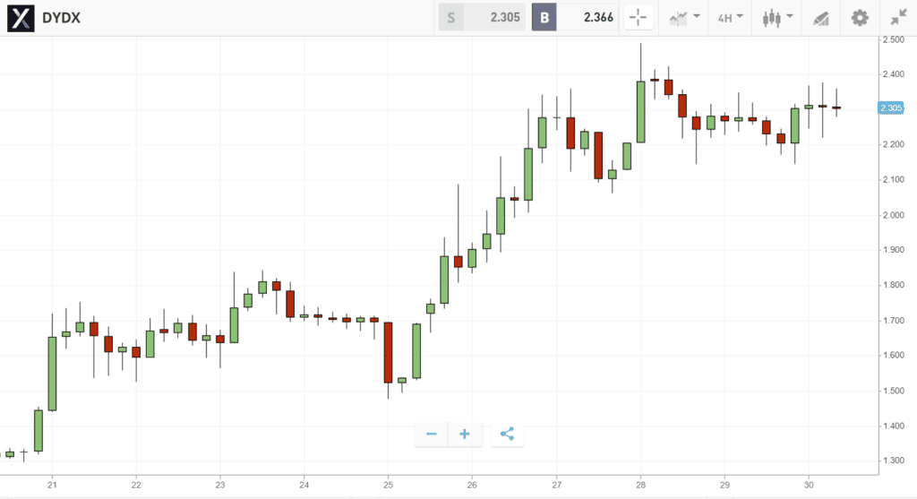
Task: Click the date label 25 on time axis
Action: pos(389,485)
